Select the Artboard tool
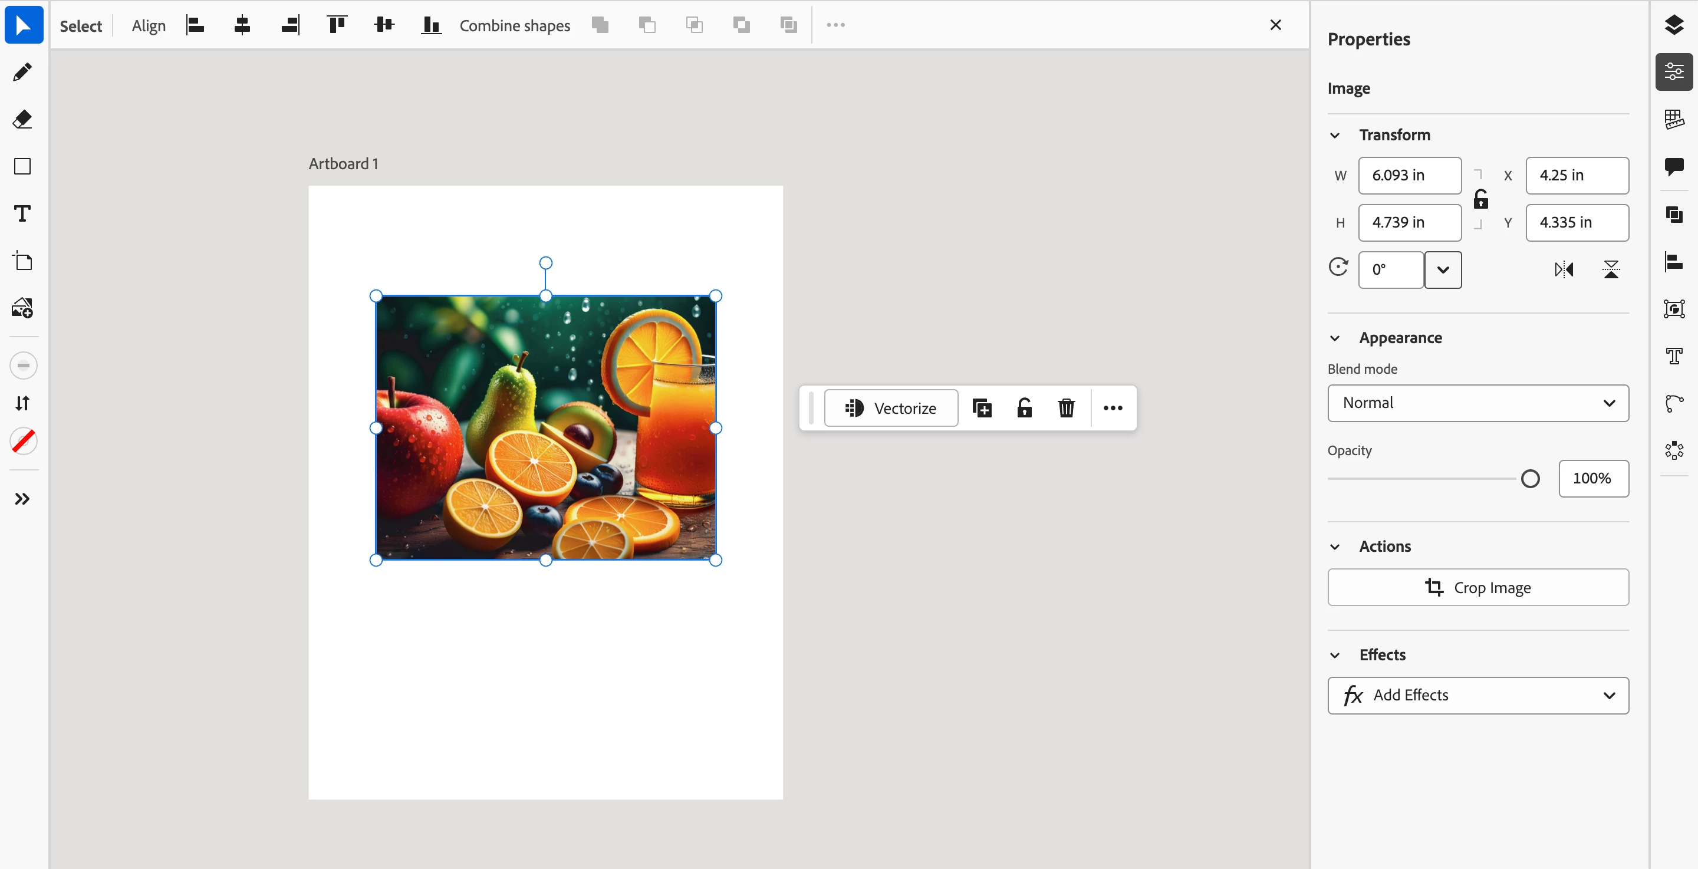 (22, 261)
